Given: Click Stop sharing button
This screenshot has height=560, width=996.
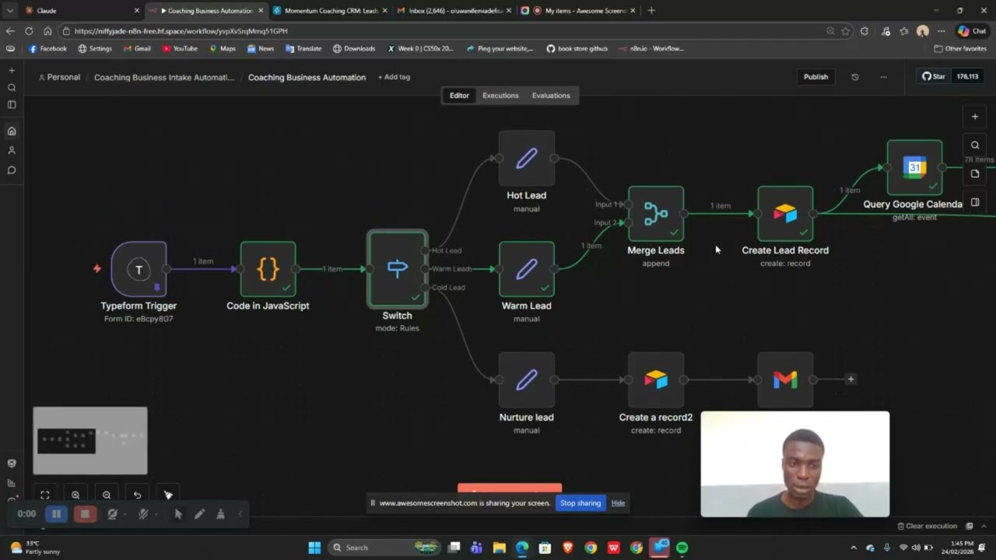Looking at the screenshot, I should (580, 503).
